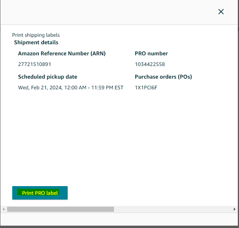Screen dimensions: 239x228
Task: Select ARN value 27721510891
Action: point(34,64)
